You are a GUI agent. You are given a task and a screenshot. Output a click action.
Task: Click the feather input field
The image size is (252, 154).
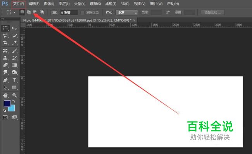[x=69, y=12]
